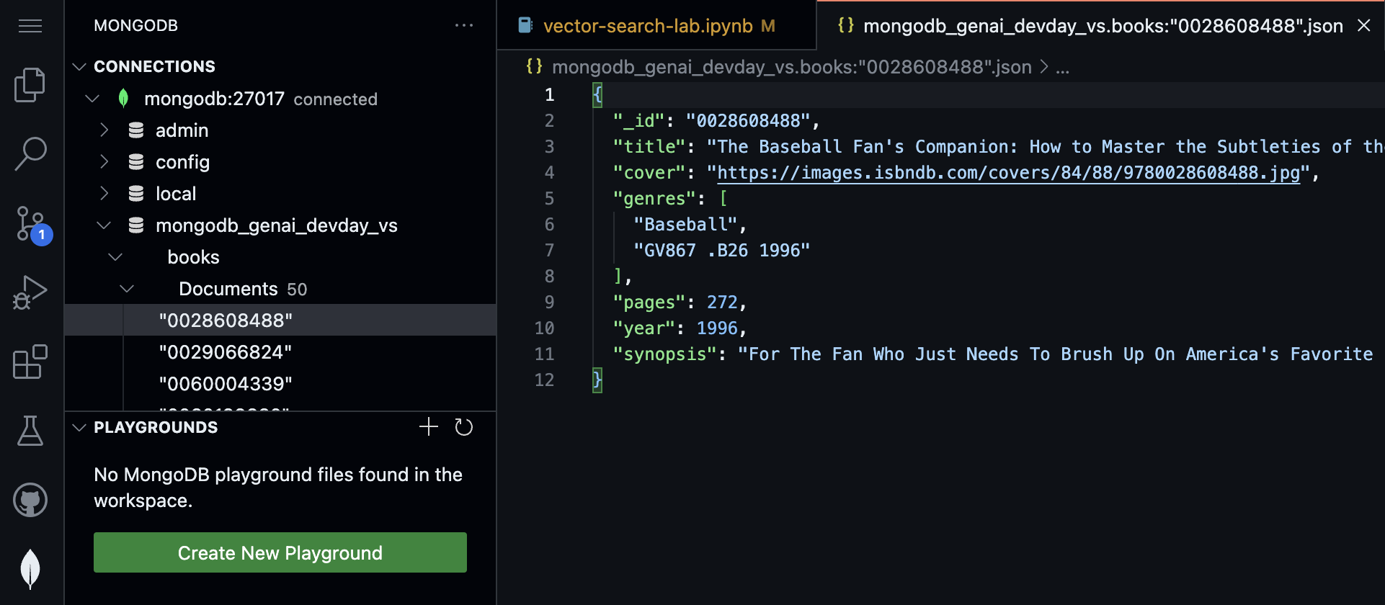Collapse the mongodb:27017 connection
This screenshot has height=605, width=1385.
click(92, 99)
